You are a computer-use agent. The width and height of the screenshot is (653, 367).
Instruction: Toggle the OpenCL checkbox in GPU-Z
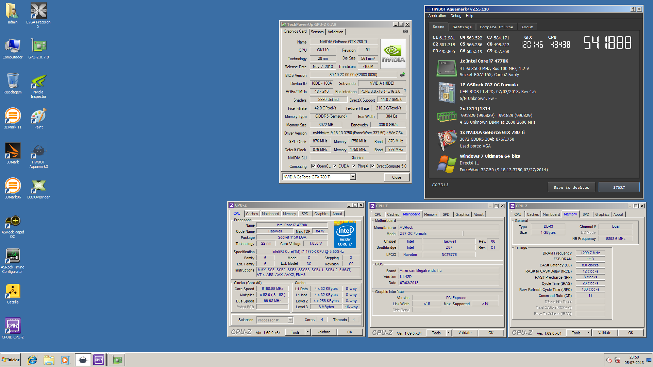click(313, 166)
